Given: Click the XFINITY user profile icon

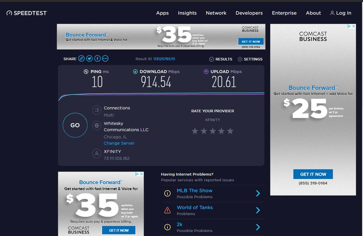Looking at the screenshot, I should [97, 154].
